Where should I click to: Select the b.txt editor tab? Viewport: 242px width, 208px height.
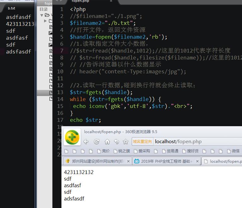[x=12, y=8]
